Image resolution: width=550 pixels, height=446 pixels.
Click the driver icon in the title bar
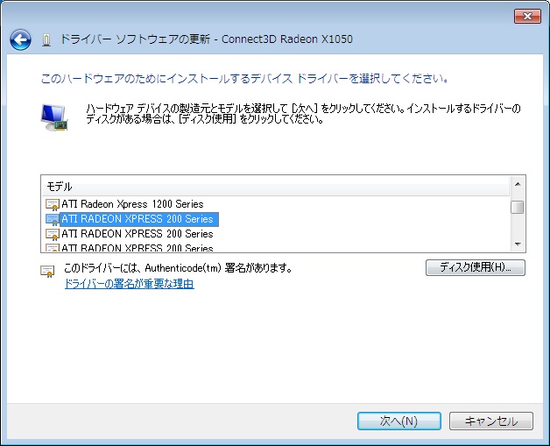coord(46,40)
